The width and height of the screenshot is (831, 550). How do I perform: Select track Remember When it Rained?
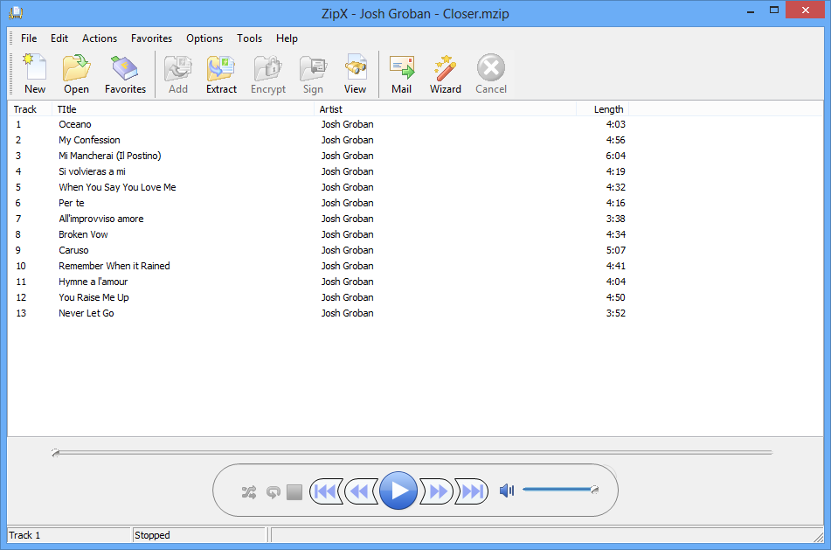pos(114,266)
